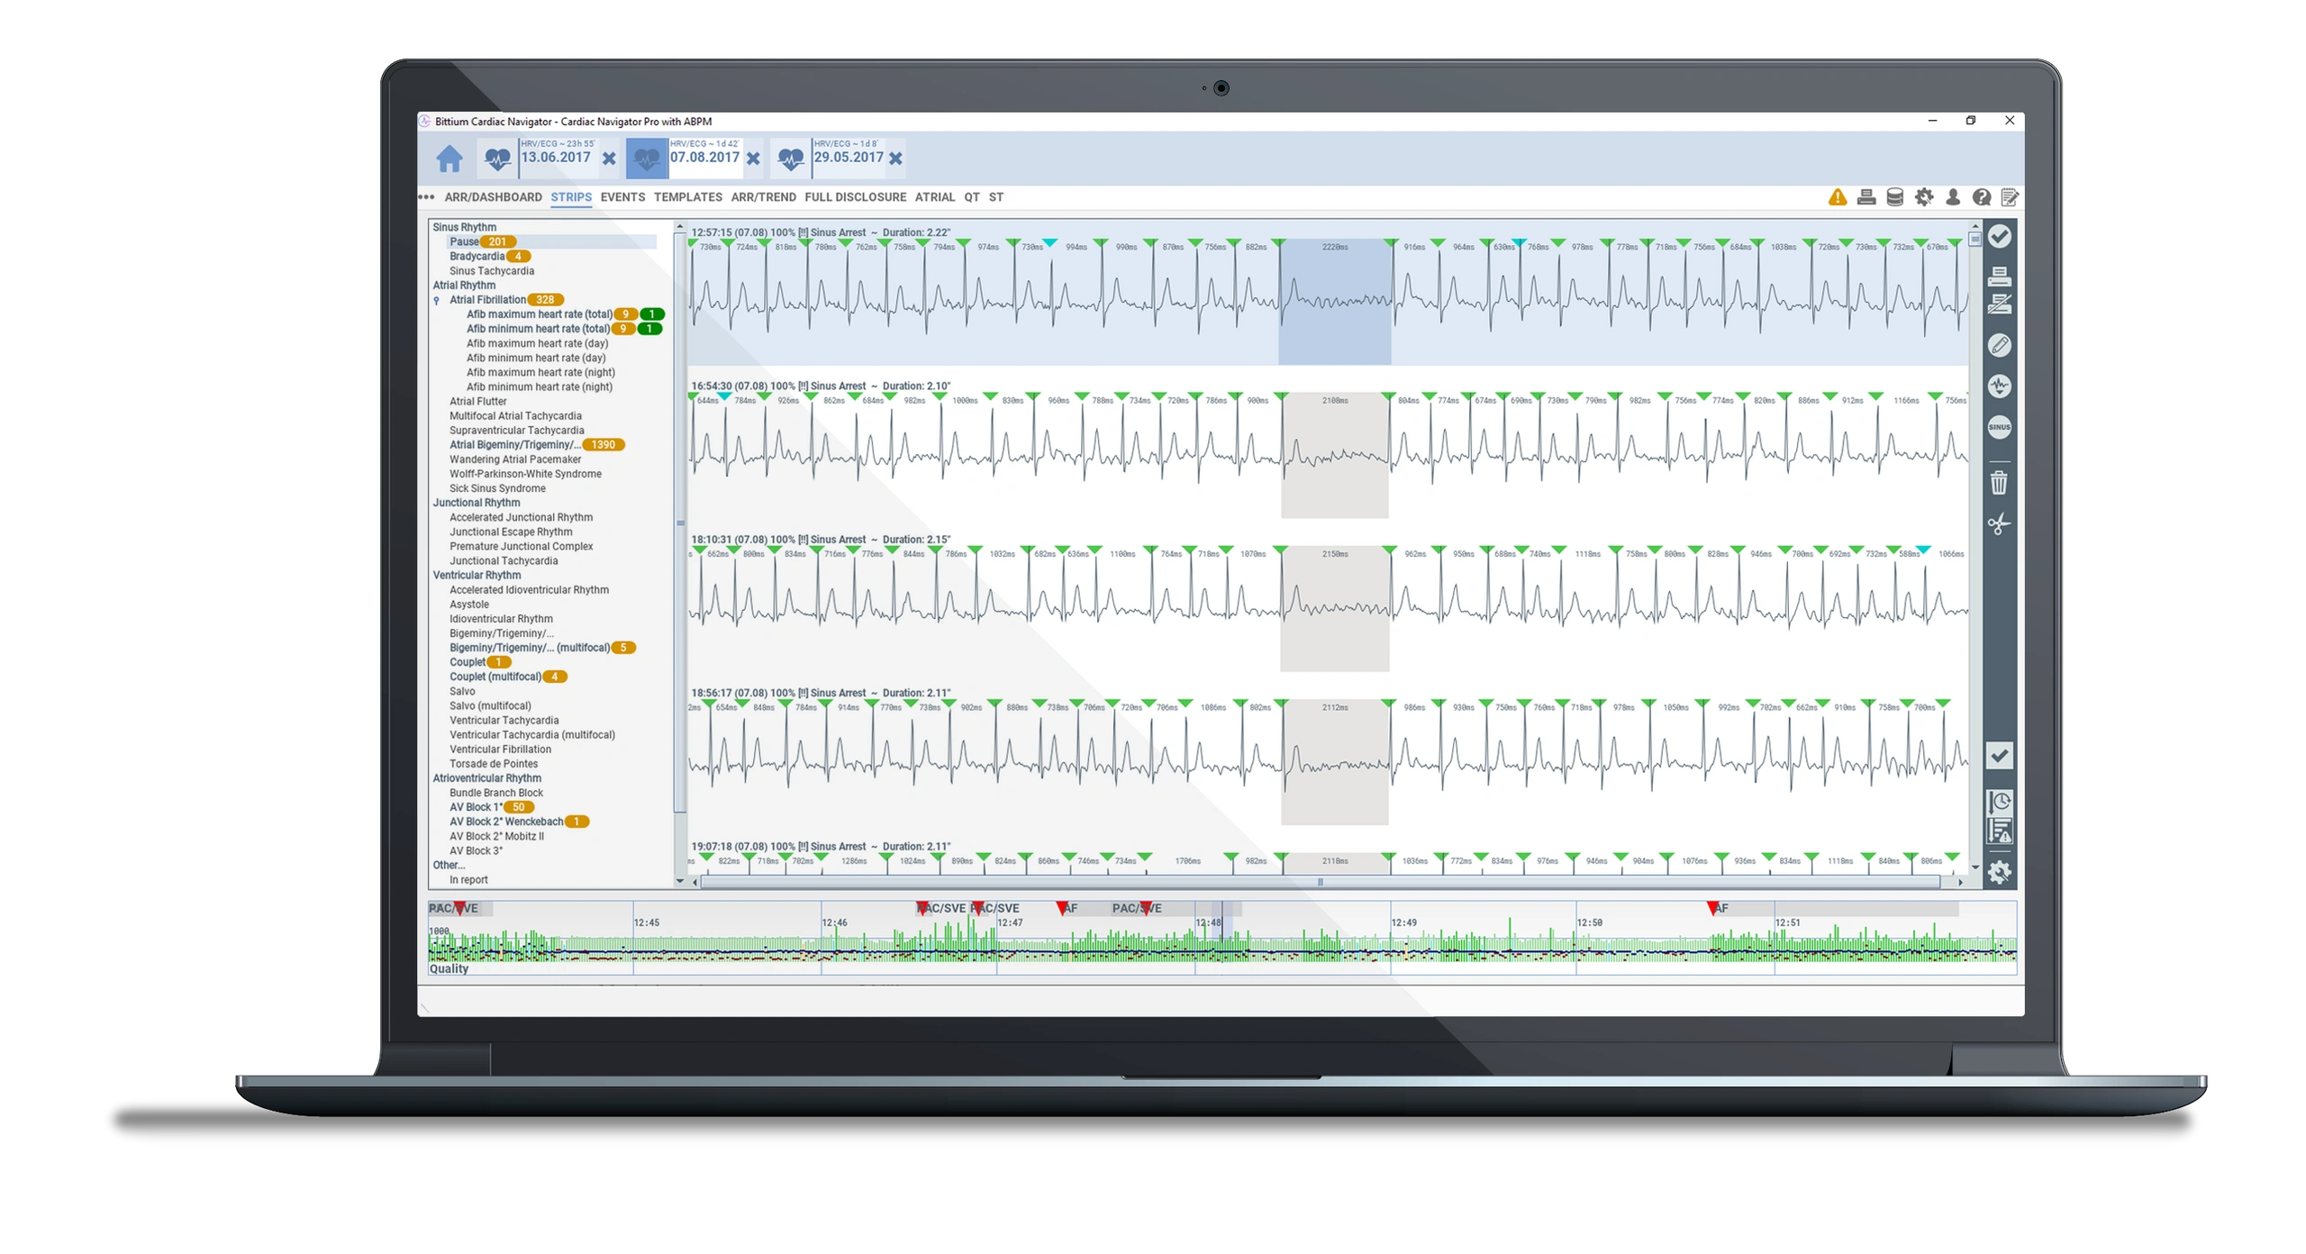Click the user profile icon

pos(1953,196)
